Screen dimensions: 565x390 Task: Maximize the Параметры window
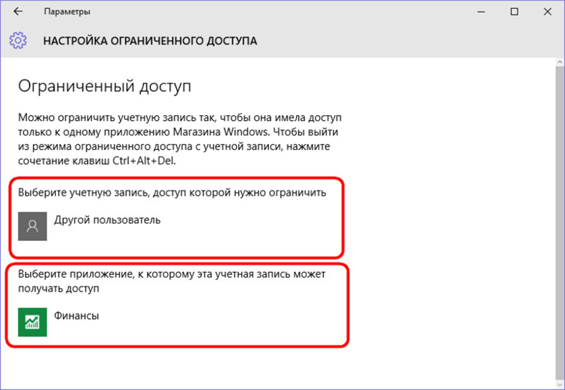tap(514, 12)
